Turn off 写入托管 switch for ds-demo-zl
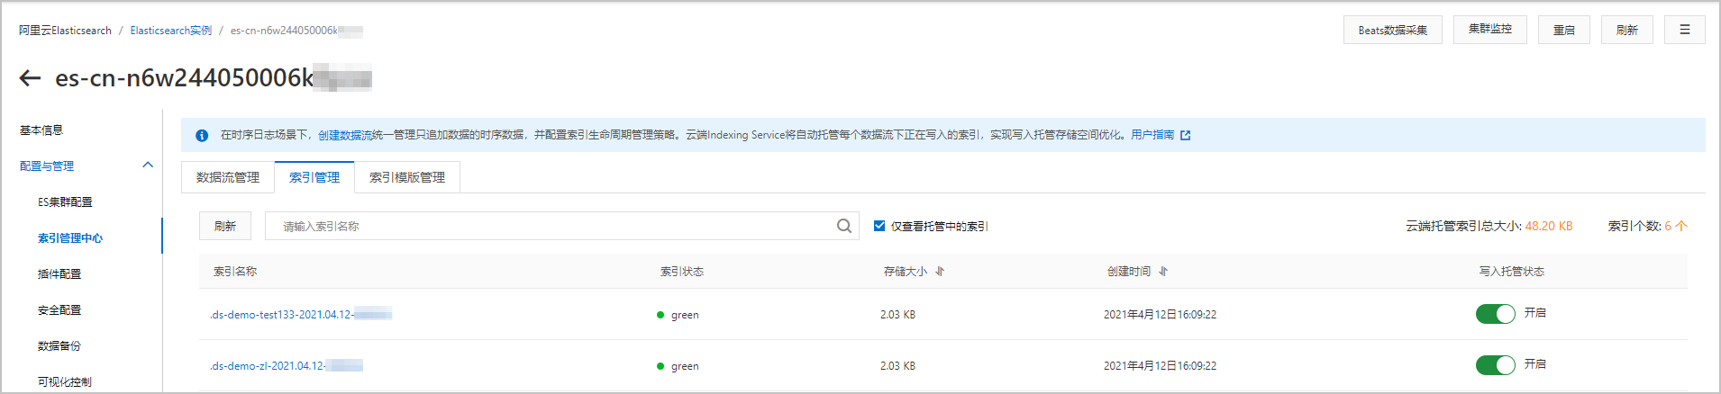The width and height of the screenshot is (1721, 394). pos(1496,365)
